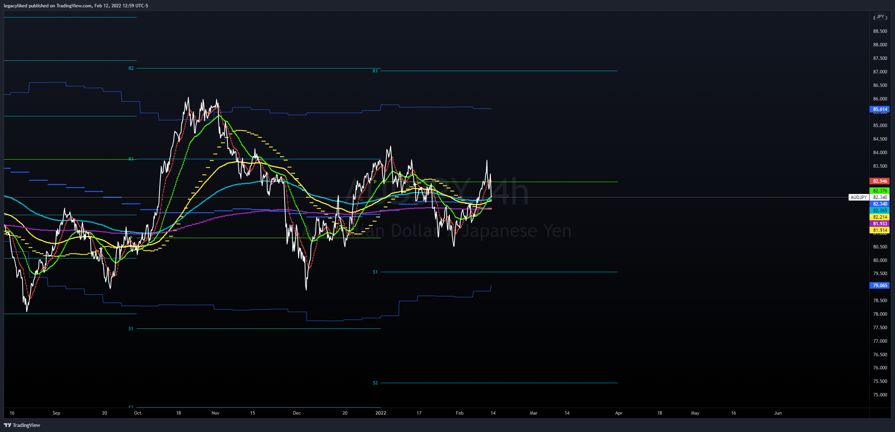Click the red 82.946 price tag
Image resolution: width=895 pixels, height=432 pixels.
pos(880,181)
